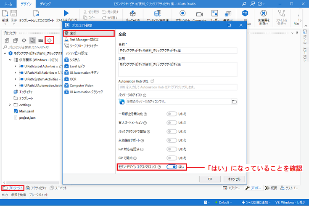The height and width of the screenshot is (206, 309).
Task: Expand the .settings folder node
Action: click(10, 104)
